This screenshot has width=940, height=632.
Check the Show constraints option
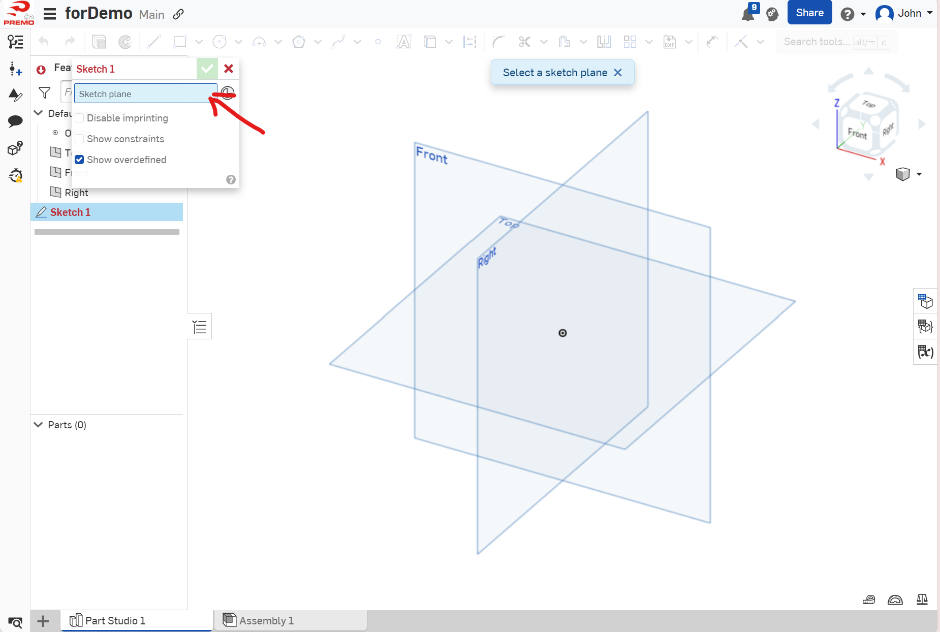[80, 139]
